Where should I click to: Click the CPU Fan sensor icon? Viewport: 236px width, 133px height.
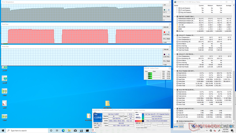(177, 31)
